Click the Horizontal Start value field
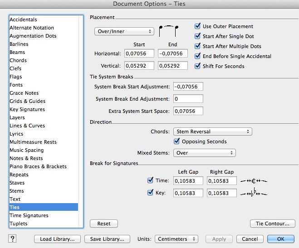This screenshot has width=299, height=248. 138,54
